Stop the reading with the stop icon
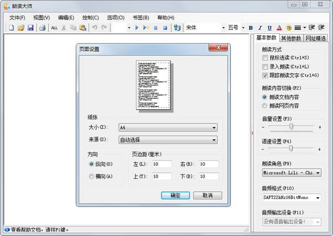The height and width of the screenshot is (236, 333). [165, 28]
